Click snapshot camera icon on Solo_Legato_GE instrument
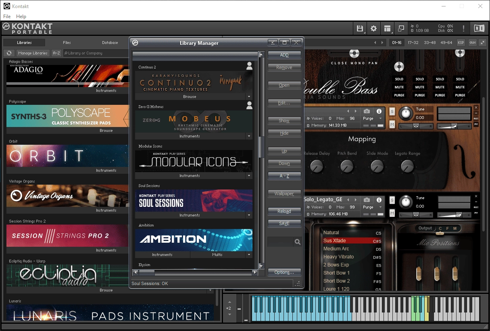Screen dimensions: 490x331 coord(367,200)
